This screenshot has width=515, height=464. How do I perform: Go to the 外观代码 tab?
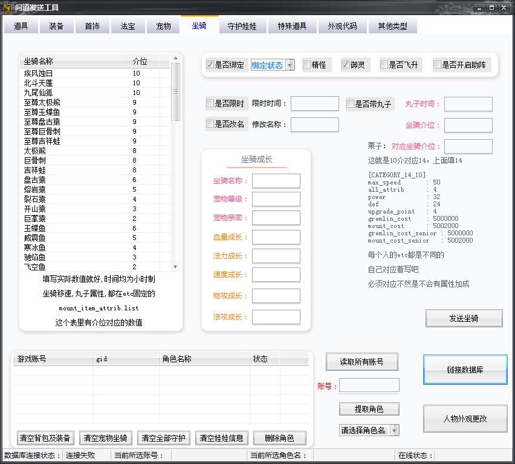342,26
